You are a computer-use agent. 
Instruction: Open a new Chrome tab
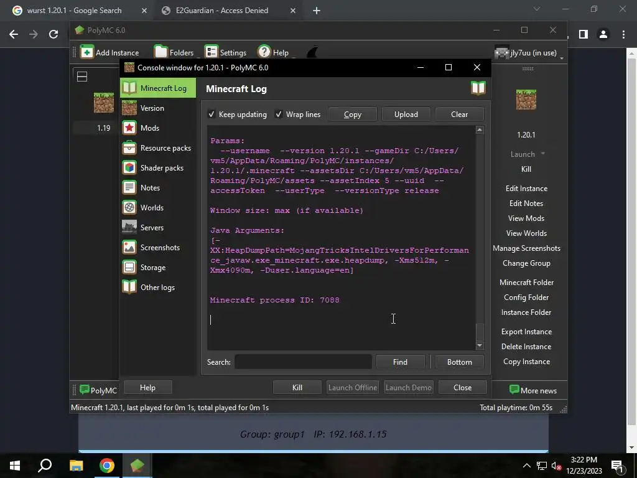(317, 11)
